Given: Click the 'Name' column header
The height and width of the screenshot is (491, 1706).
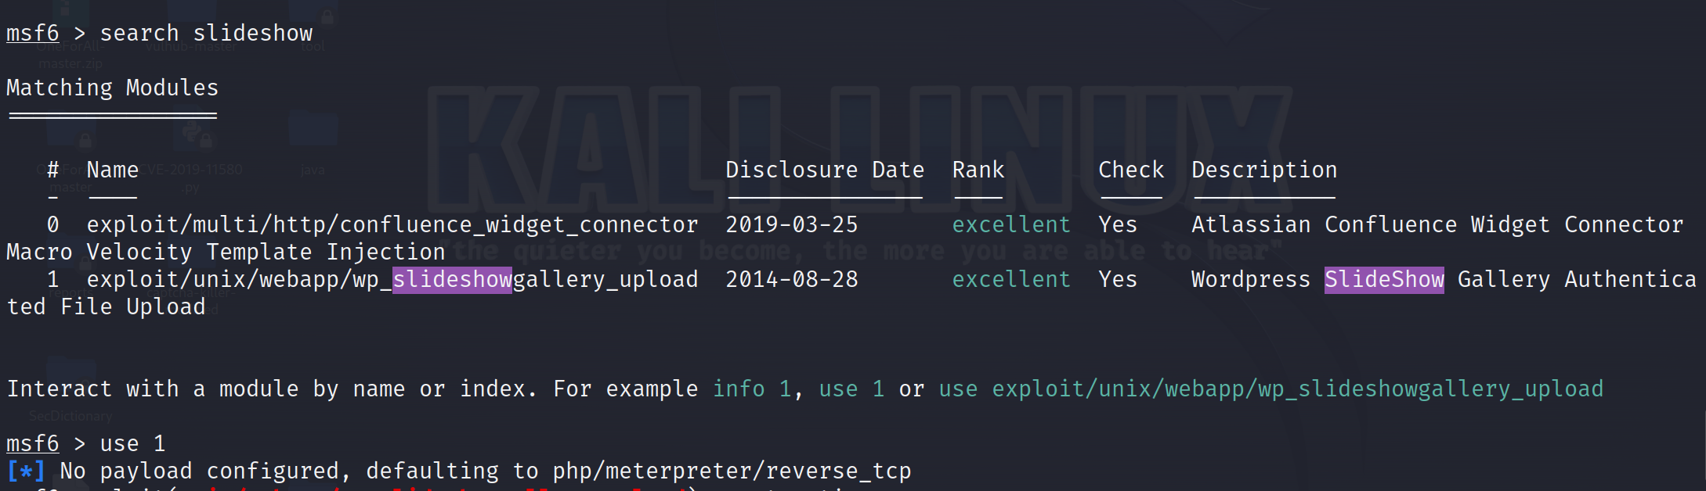Looking at the screenshot, I should coord(112,170).
